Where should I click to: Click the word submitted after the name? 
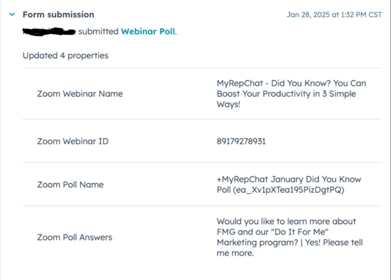click(98, 31)
